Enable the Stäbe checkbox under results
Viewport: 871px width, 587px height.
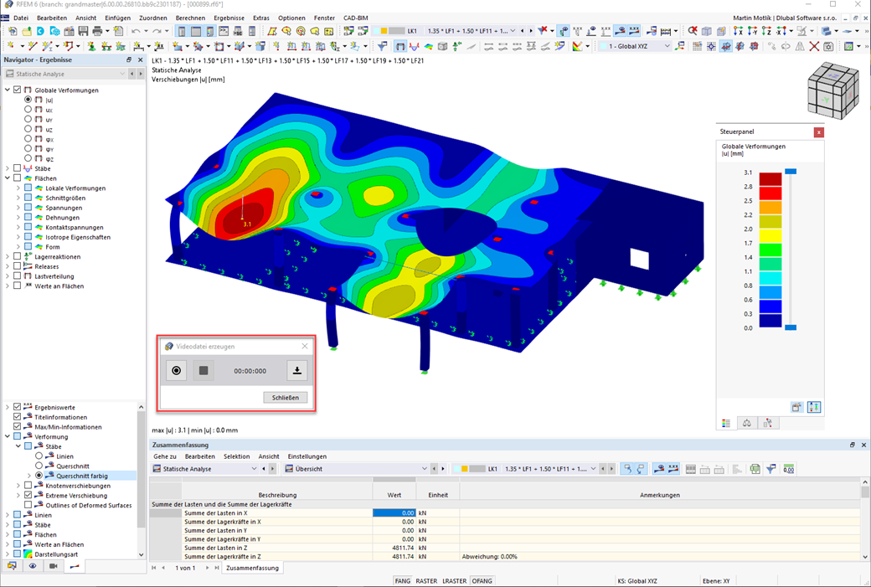[x=18, y=168]
